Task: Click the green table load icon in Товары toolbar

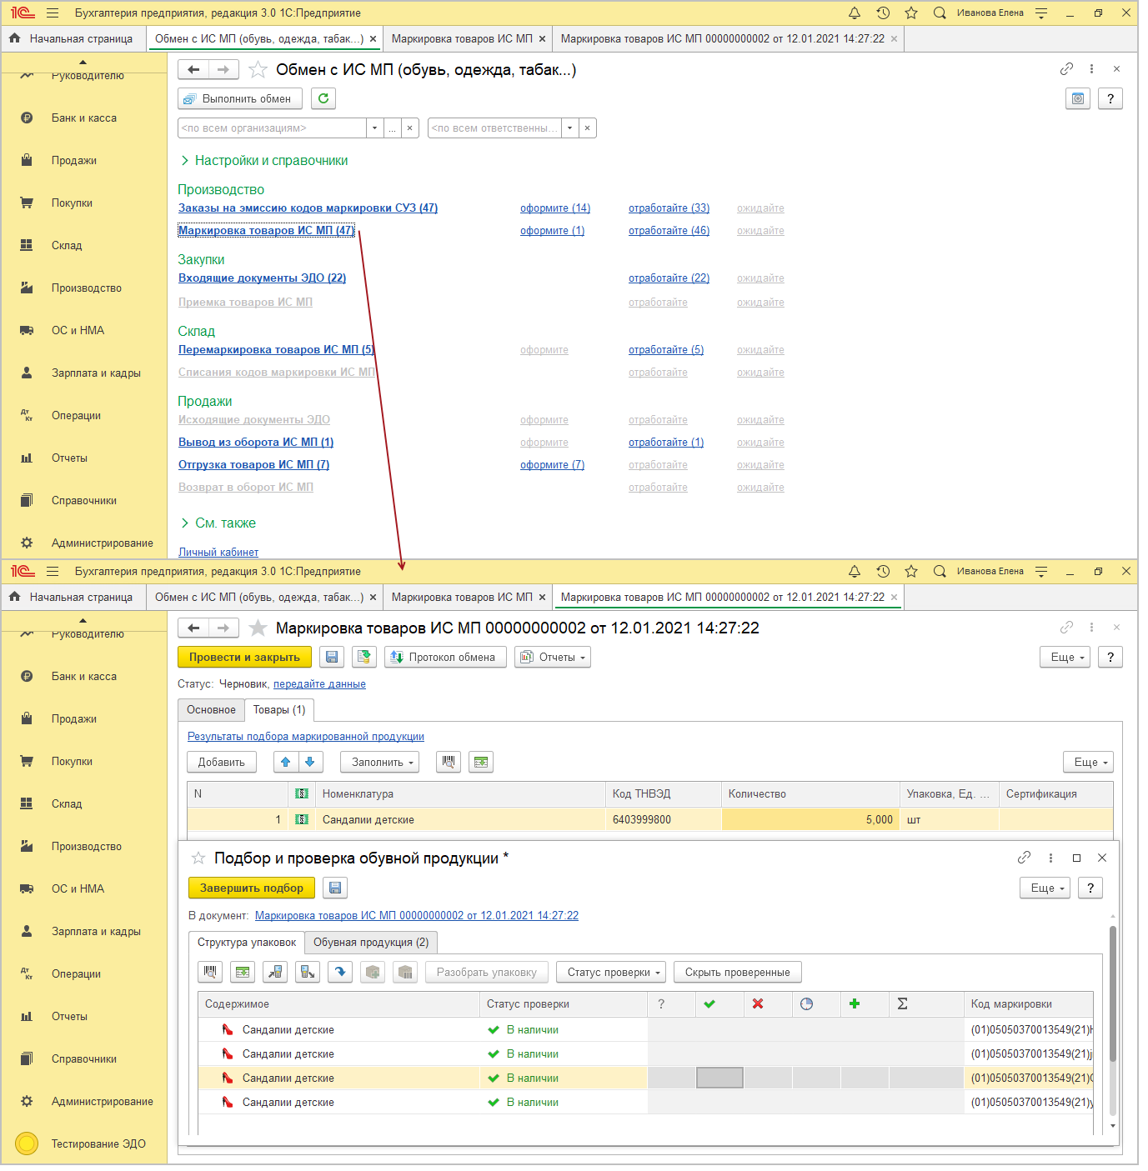Action: click(481, 762)
